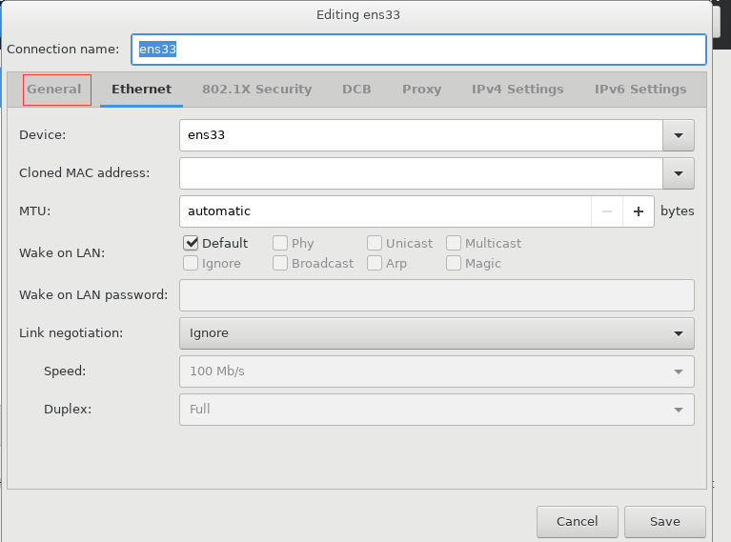The image size is (731, 542).
Task: Click the Device text field showing ens33
Action: click(x=421, y=135)
